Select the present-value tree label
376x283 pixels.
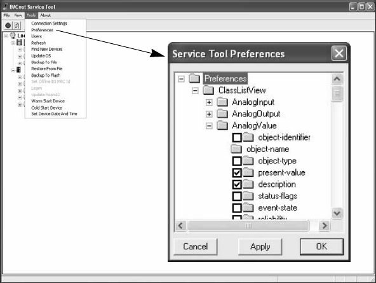click(x=281, y=172)
